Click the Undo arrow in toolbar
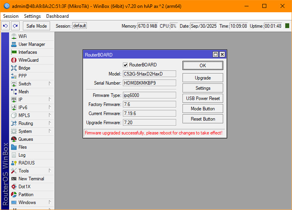The image size is (292, 210). (6, 26)
